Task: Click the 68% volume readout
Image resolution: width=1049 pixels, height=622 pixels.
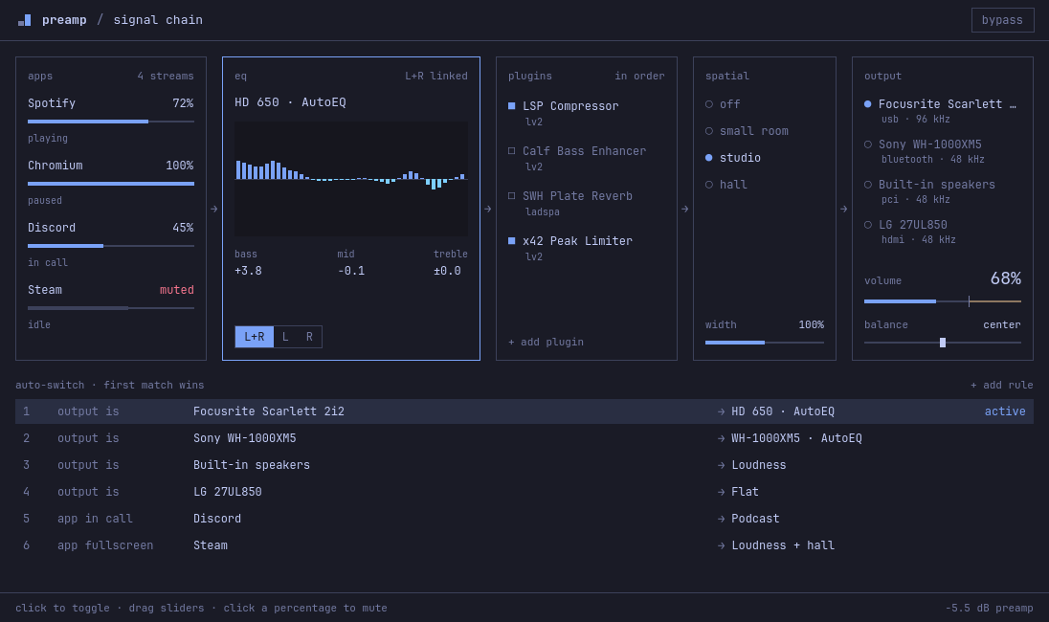Action: 1006,278
